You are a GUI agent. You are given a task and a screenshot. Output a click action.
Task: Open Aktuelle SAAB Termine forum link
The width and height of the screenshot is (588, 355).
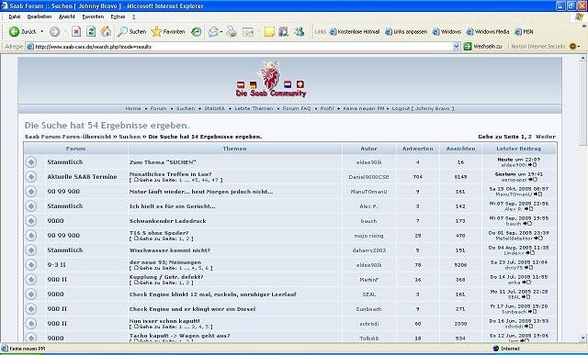point(82,177)
